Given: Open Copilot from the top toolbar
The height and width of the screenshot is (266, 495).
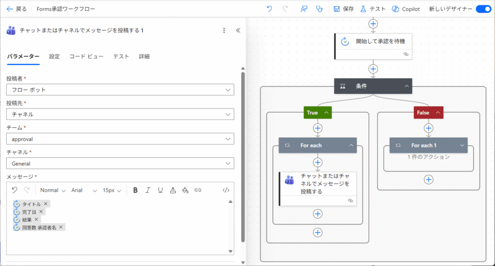Looking at the screenshot, I should [406, 9].
